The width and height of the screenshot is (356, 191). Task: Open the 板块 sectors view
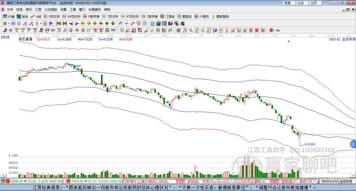(x=22, y=17)
